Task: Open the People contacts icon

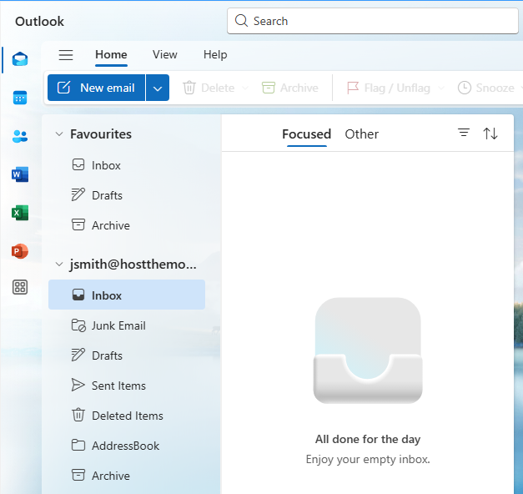Action: (20, 136)
